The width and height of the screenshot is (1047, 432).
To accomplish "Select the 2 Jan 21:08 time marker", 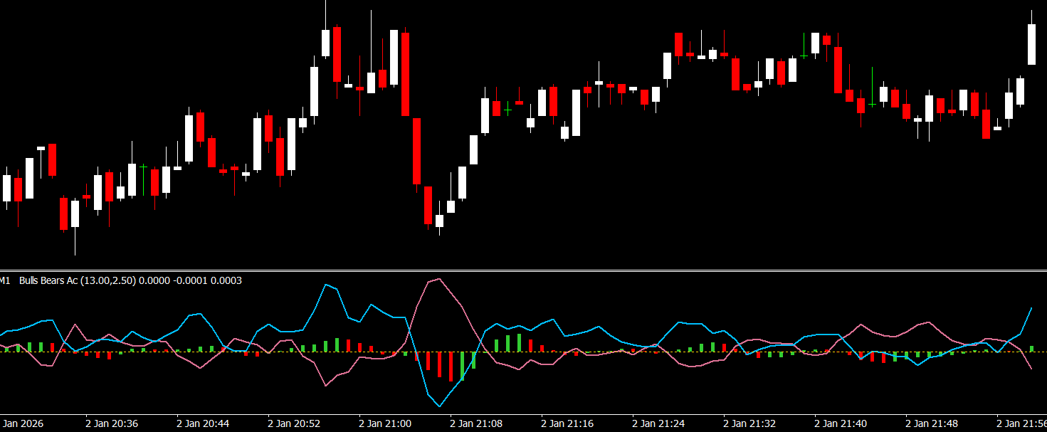I will point(476,423).
